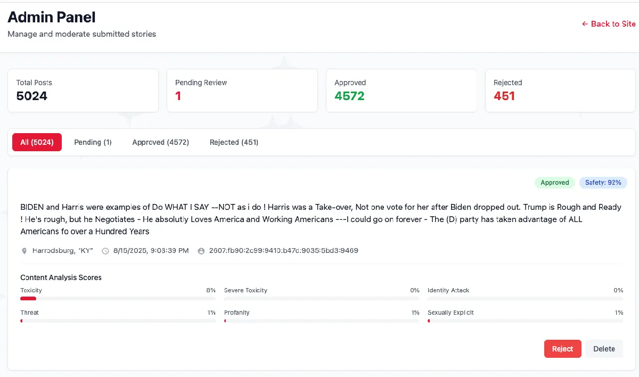Click the clock icon beside the timestamp

[x=105, y=251]
